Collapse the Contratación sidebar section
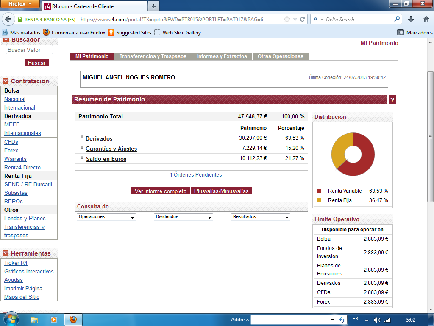Screen dimensions: 434x326 6,81
